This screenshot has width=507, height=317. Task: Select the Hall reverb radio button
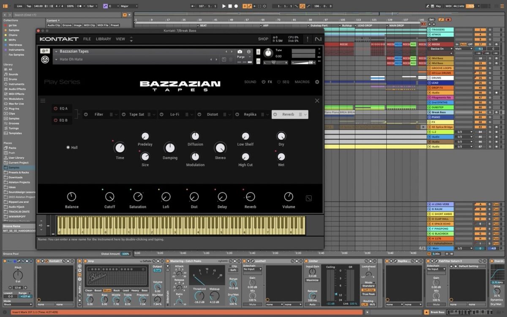(x=68, y=148)
